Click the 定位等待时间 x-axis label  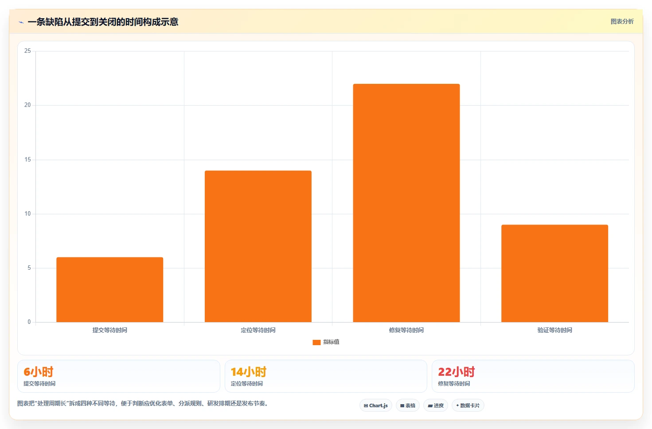258,330
